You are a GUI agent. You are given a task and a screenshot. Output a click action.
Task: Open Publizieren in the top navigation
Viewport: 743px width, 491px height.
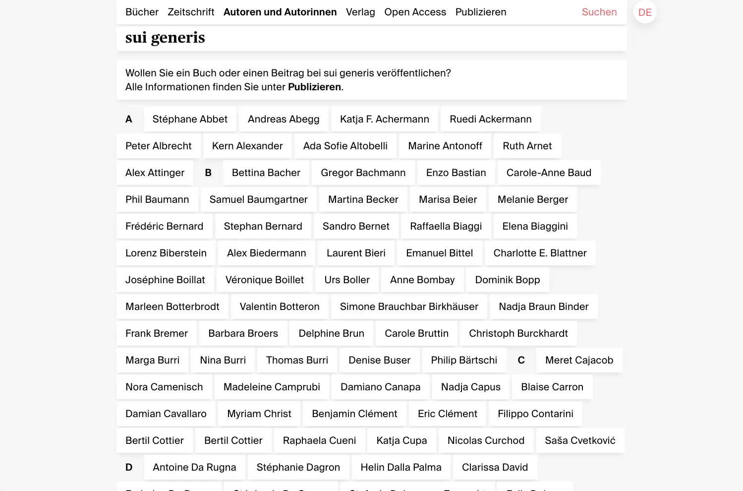[x=481, y=12]
